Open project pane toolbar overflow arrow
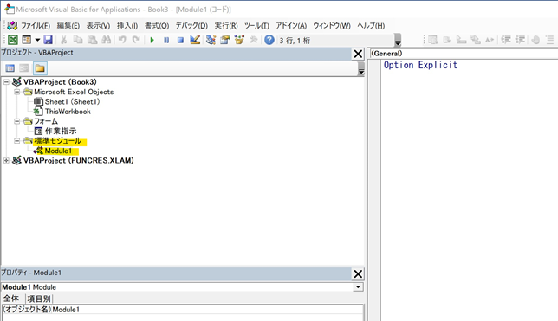This screenshot has height=321, width=558. 361,68
